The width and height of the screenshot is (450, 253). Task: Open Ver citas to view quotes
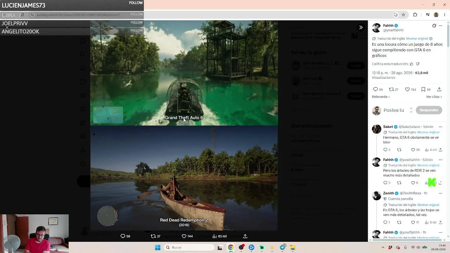pos(434,97)
